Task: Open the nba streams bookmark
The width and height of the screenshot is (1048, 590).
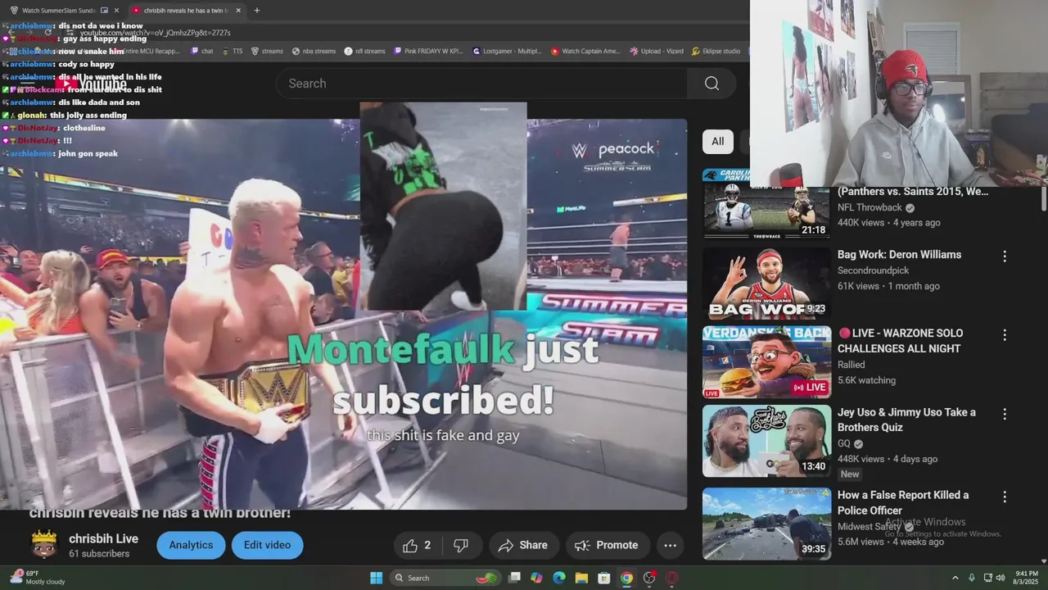Action: click(x=314, y=51)
